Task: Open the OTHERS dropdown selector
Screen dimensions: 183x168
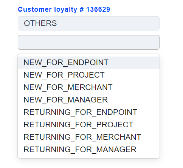Action: pyautogui.click(x=88, y=23)
